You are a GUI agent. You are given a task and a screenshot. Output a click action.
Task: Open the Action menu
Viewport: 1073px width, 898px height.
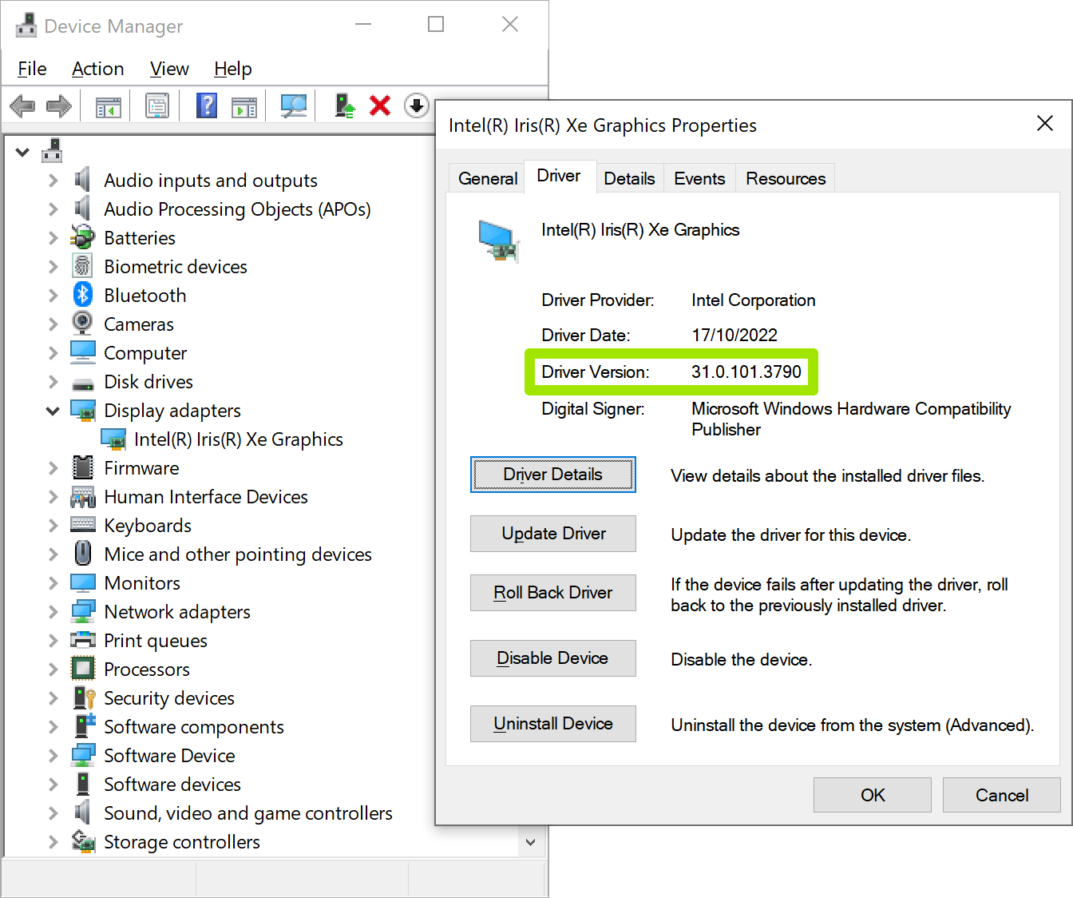pyautogui.click(x=97, y=69)
